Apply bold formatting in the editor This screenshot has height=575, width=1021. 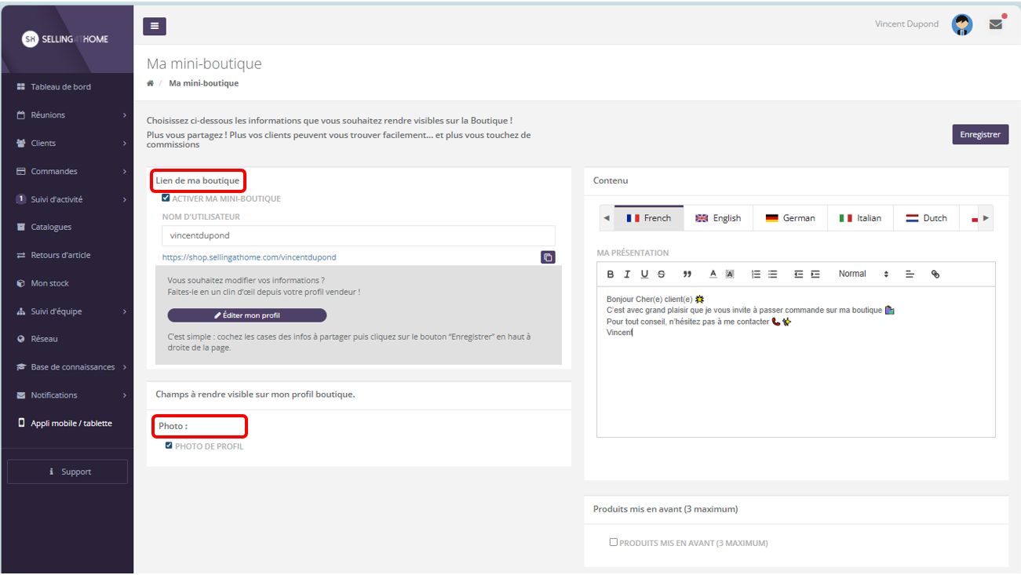tap(611, 275)
